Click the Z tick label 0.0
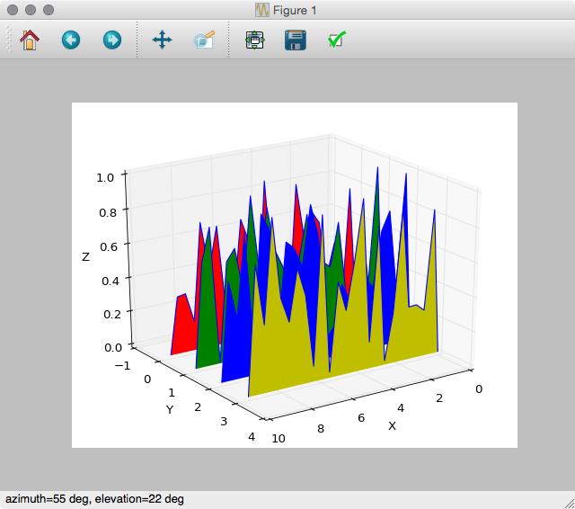The height and width of the screenshot is (509, 575). (x=113, y=347)
